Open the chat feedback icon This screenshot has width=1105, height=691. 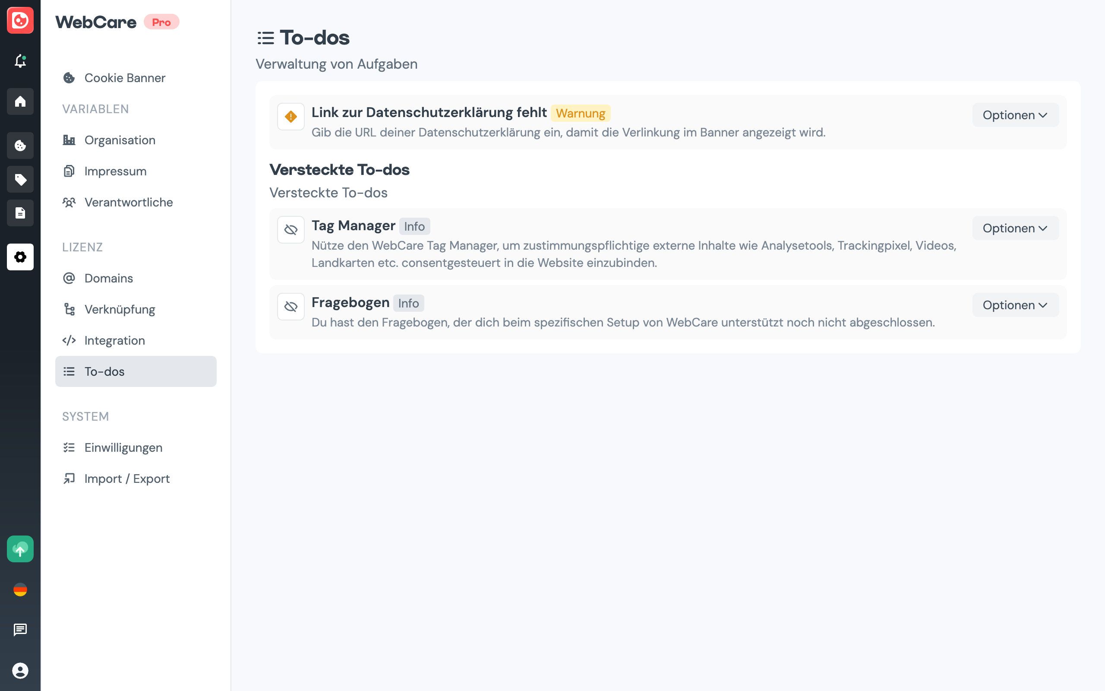click(x=20, y=630)
